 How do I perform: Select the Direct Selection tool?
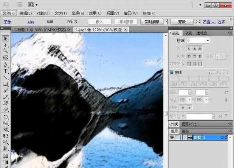point(6,44)
